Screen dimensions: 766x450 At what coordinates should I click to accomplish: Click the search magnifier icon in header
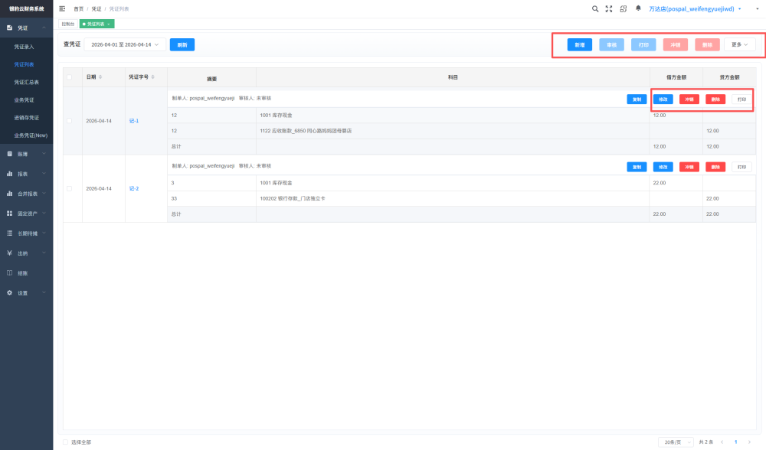(595, 8)
